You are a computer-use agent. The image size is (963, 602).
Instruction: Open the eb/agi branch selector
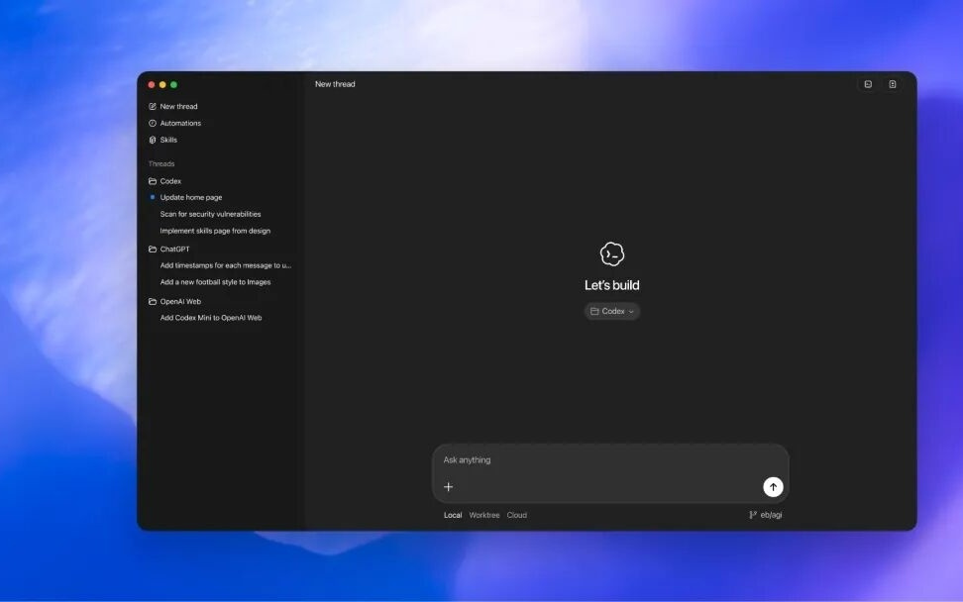click(x=766, y=515)
